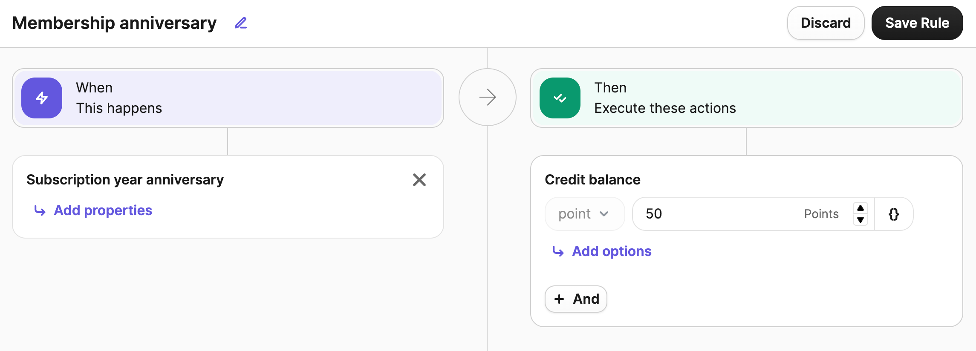
Task: Click the stepper down arrow to decrease Points
Action: point(860,219)
